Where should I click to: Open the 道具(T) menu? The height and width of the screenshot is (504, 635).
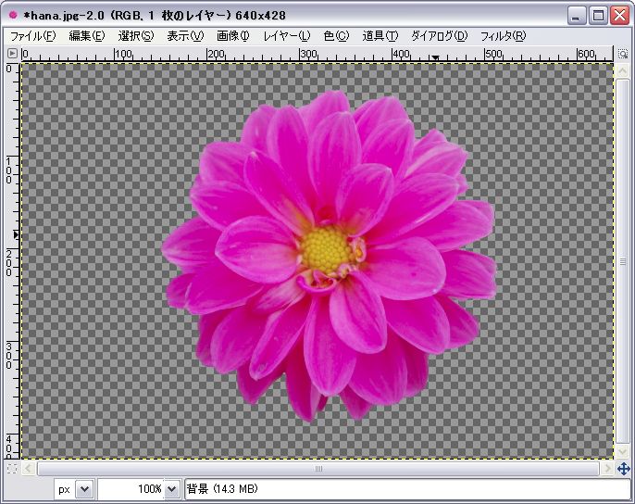tap(380, 36)
